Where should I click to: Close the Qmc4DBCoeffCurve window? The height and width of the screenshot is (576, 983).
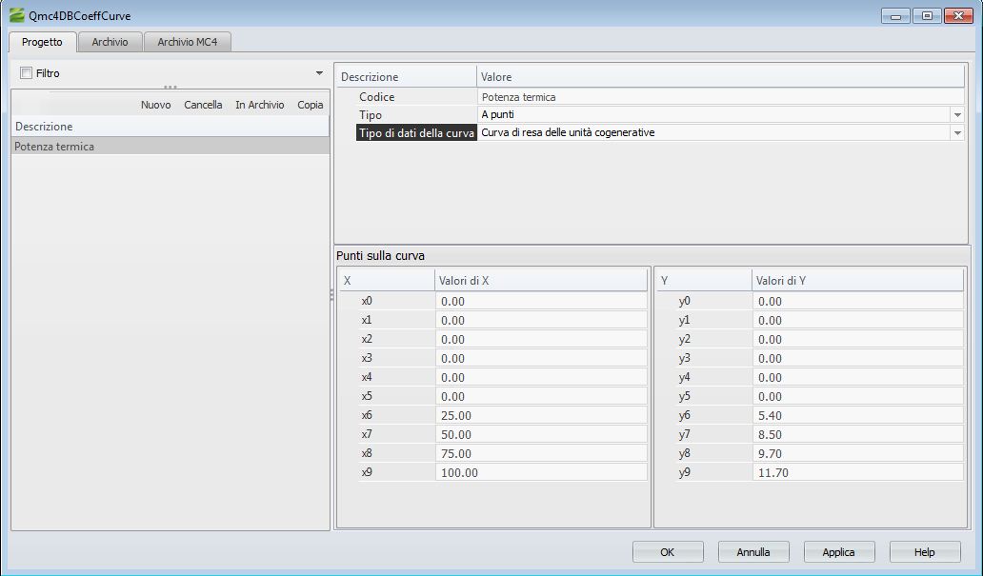[958, 15]
